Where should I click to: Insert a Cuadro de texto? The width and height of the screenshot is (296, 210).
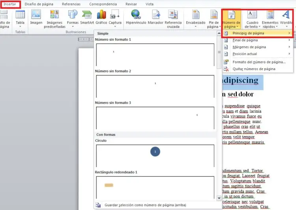[252, 19]
